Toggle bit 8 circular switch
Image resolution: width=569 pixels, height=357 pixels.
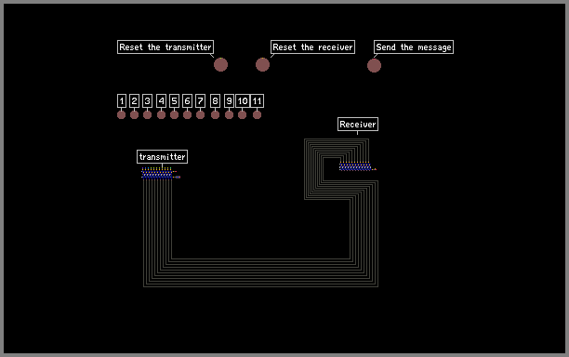[x=215, y=114]
